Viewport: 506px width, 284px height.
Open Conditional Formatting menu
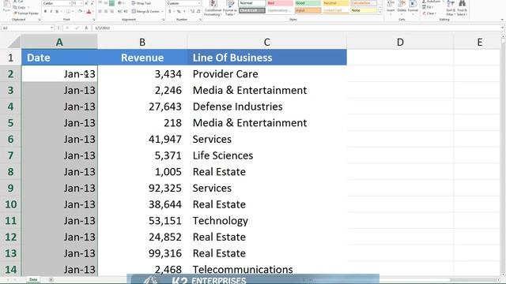[x=213, y=9]
